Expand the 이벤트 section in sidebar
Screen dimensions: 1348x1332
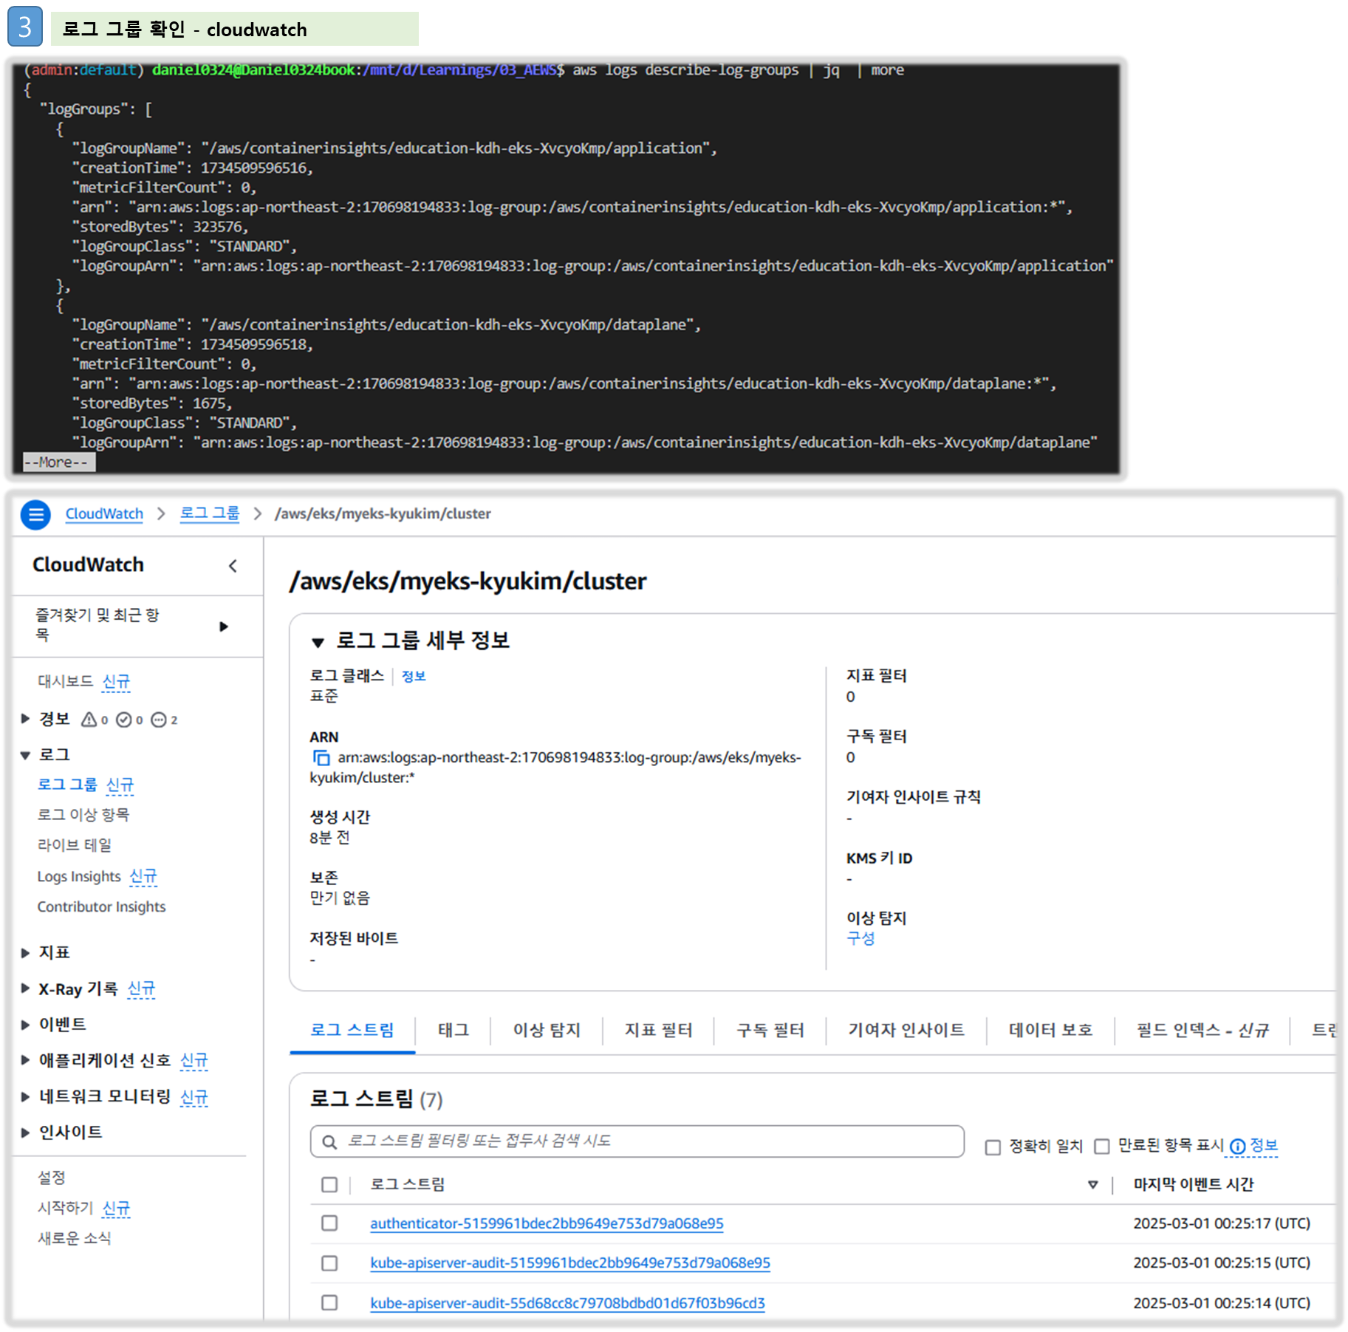point(25,1025)
